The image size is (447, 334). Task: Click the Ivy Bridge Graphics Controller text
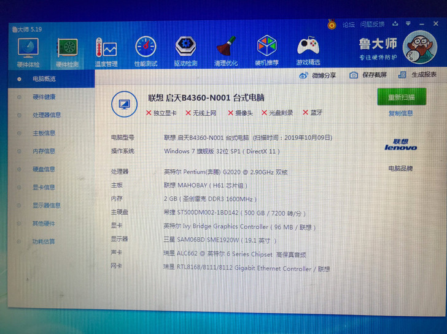click(239, 227)
